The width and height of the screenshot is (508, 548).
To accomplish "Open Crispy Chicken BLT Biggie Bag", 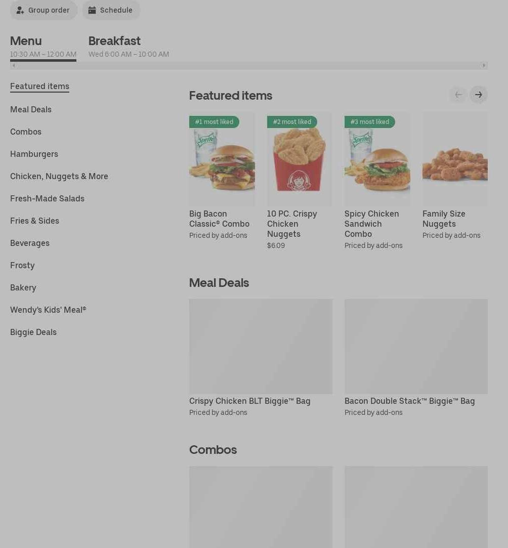I will [261, 358].
